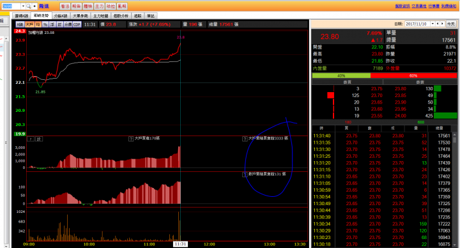Click the leftmost ? button under 19.9 label
Image resolution: width=460 pixels, height=248 pixels.
pos(31,139)
